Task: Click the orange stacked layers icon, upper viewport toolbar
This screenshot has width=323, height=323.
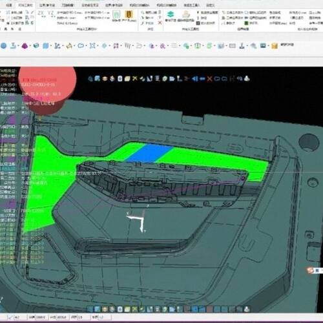Action: click(x=105, y=79)
